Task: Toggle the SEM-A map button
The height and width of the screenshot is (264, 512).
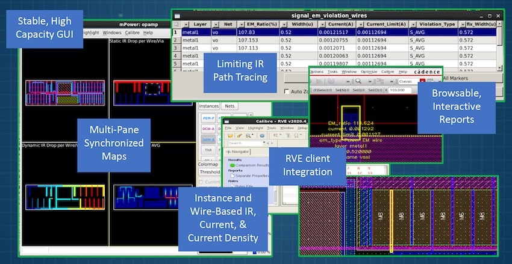Action: click(208, 140)
